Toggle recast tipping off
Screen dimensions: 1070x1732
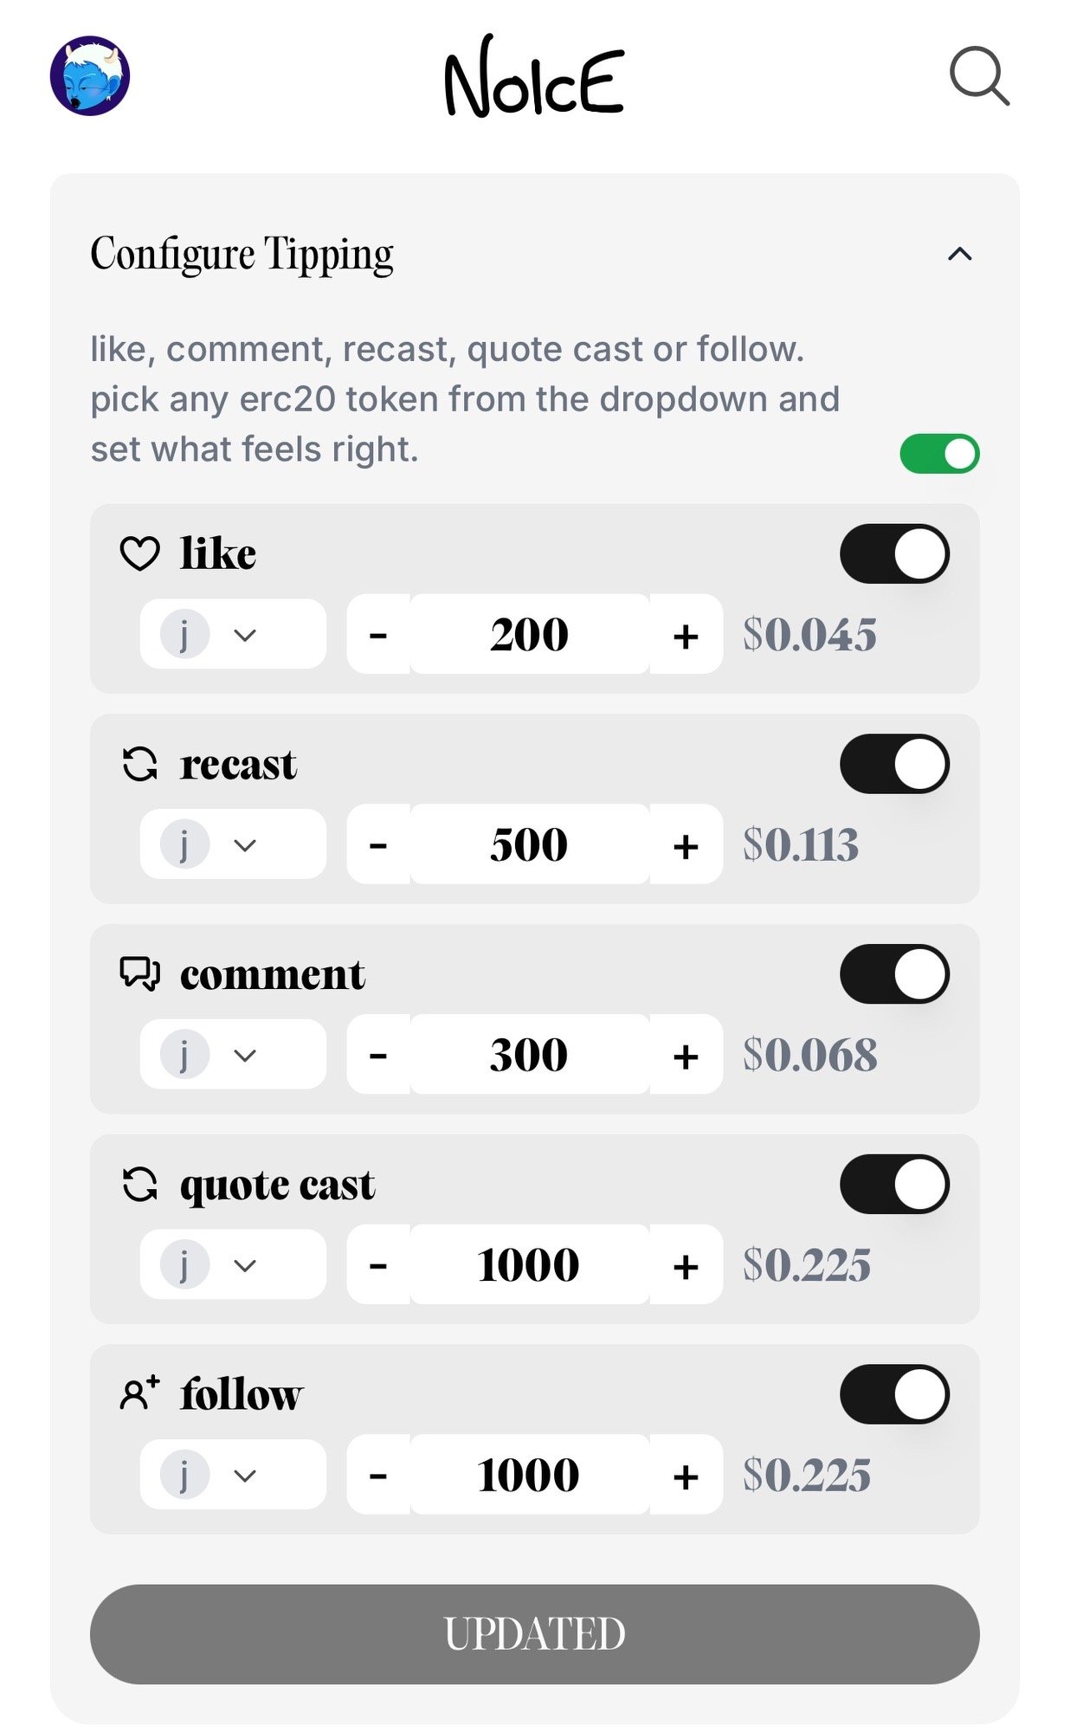point(894,764)
